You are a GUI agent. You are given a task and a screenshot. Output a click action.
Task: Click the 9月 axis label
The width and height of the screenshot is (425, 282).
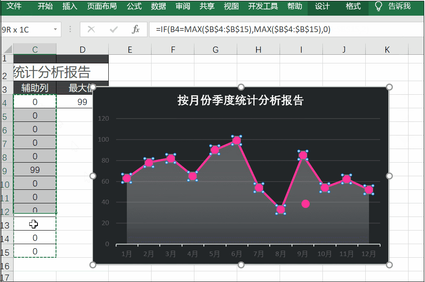303,254
